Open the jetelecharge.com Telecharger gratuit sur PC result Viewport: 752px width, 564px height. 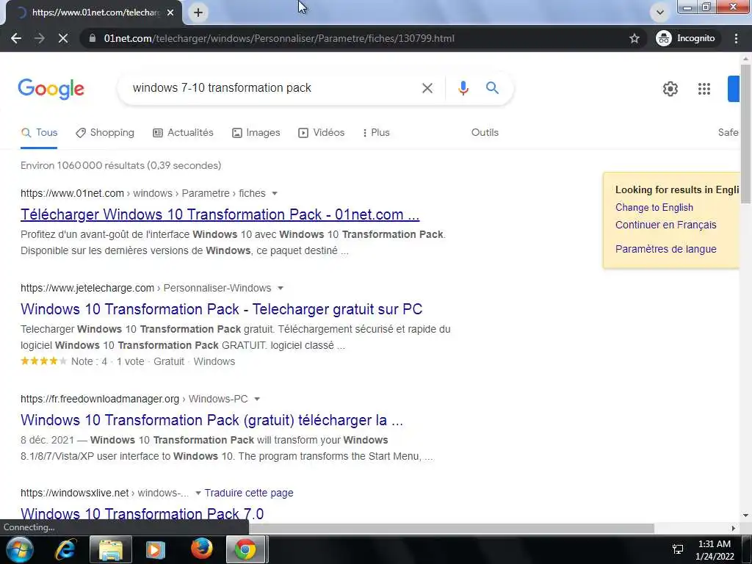click(221, 309)
